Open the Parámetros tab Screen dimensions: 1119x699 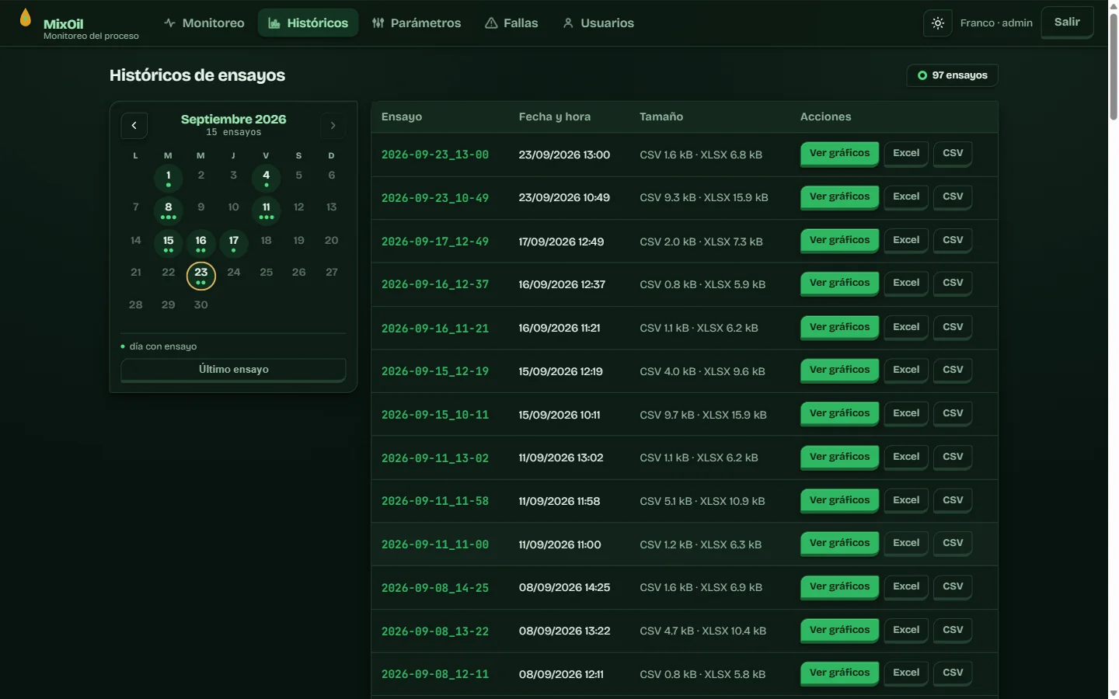coord(417,23)
